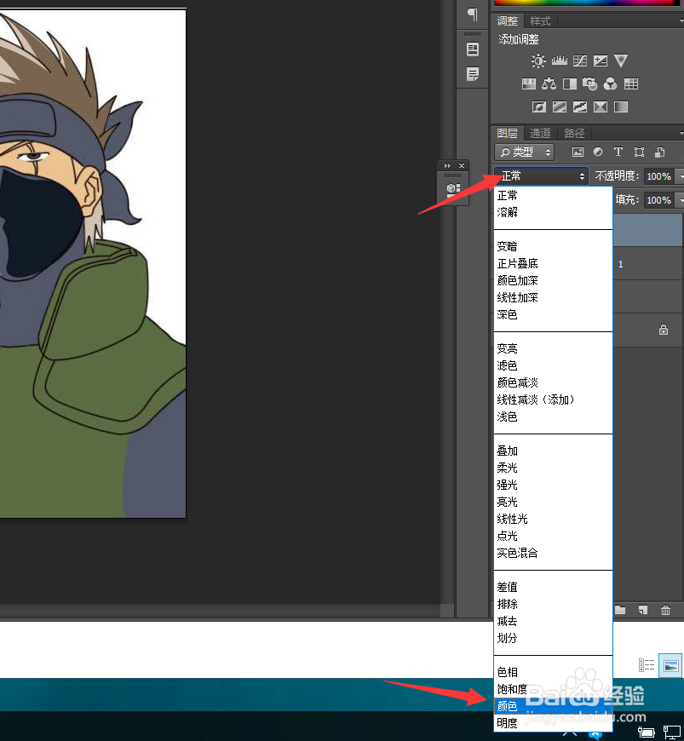Choose 色相 blend mode
Screen dimensions: 684x741
click(x=553, y=672)
